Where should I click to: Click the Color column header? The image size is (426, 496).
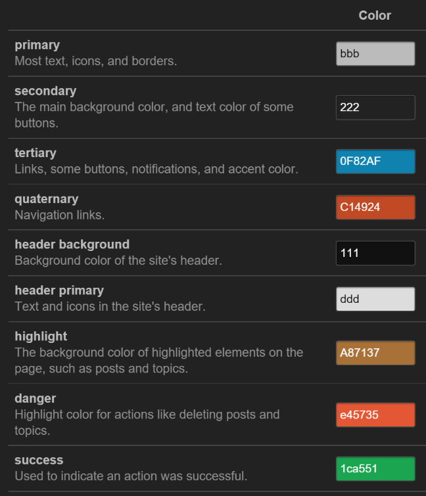point(375,15)
